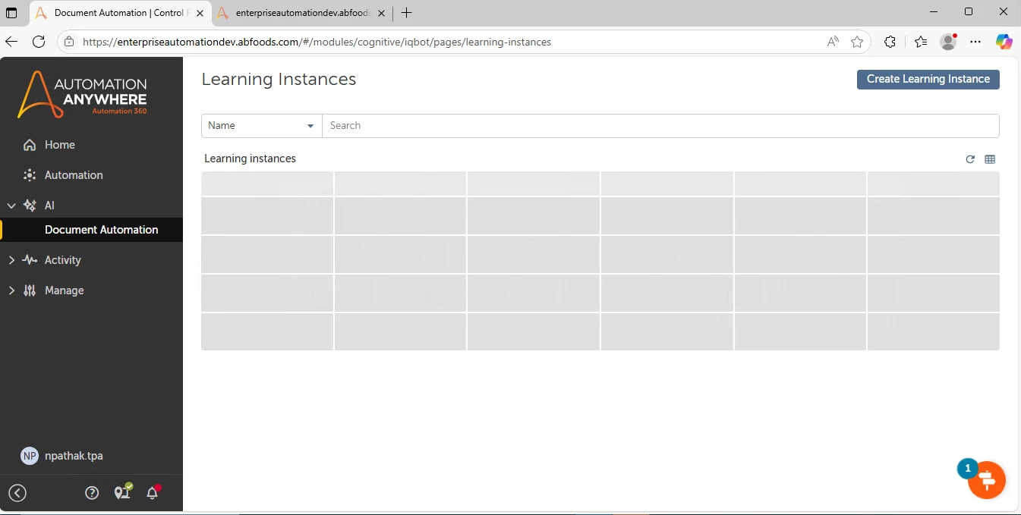Image resolution: width=1021 pixels, height=515 pixels.
Task: Click the Automation dots icon
Action: 30,175
